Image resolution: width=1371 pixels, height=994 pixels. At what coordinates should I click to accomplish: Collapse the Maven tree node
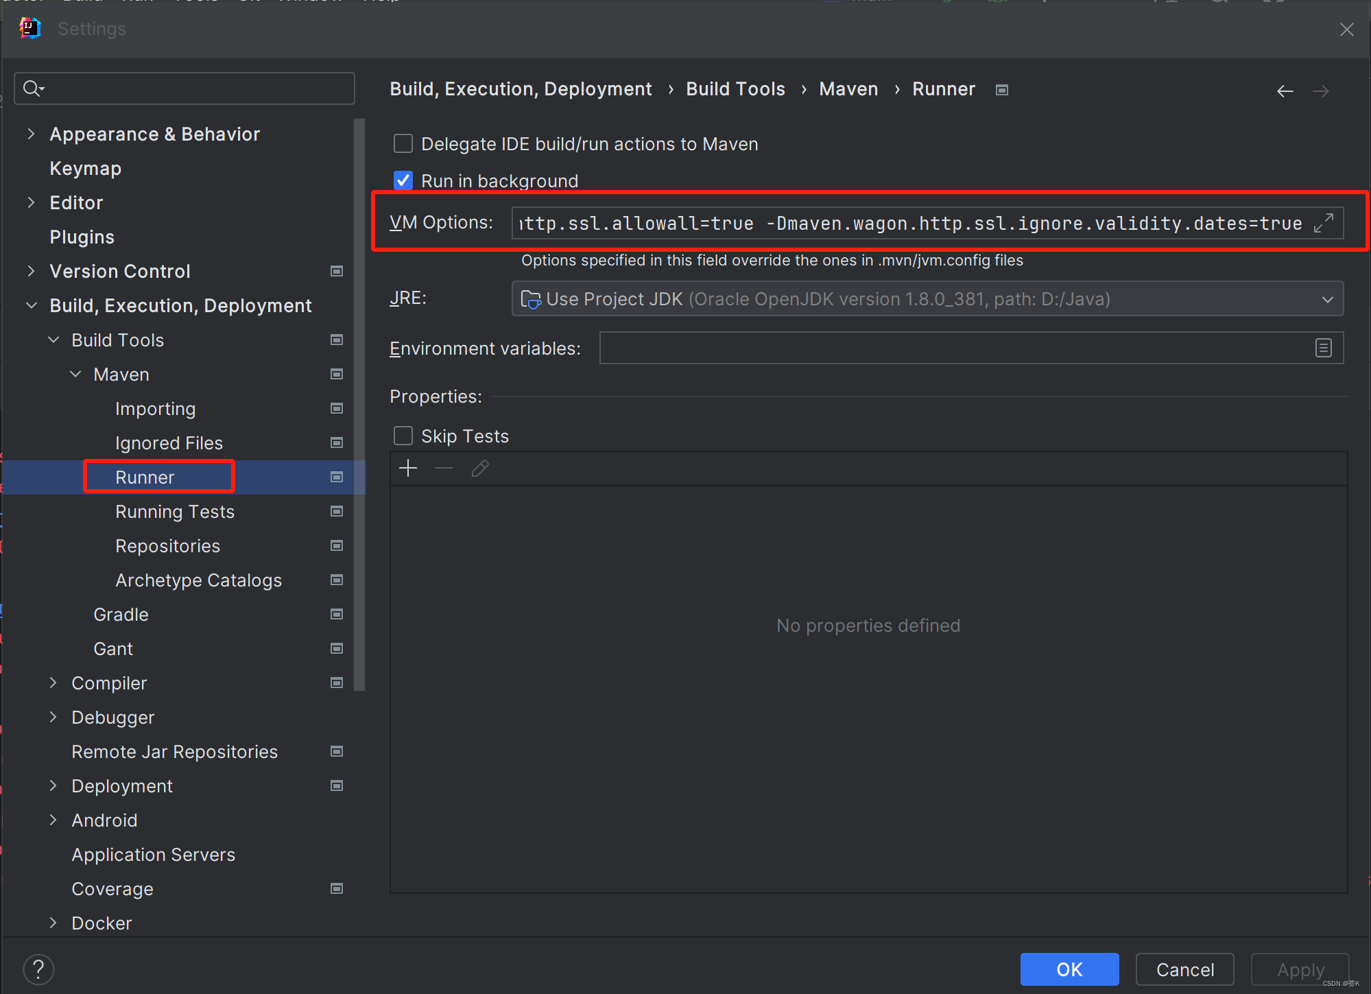click(76, 374)
